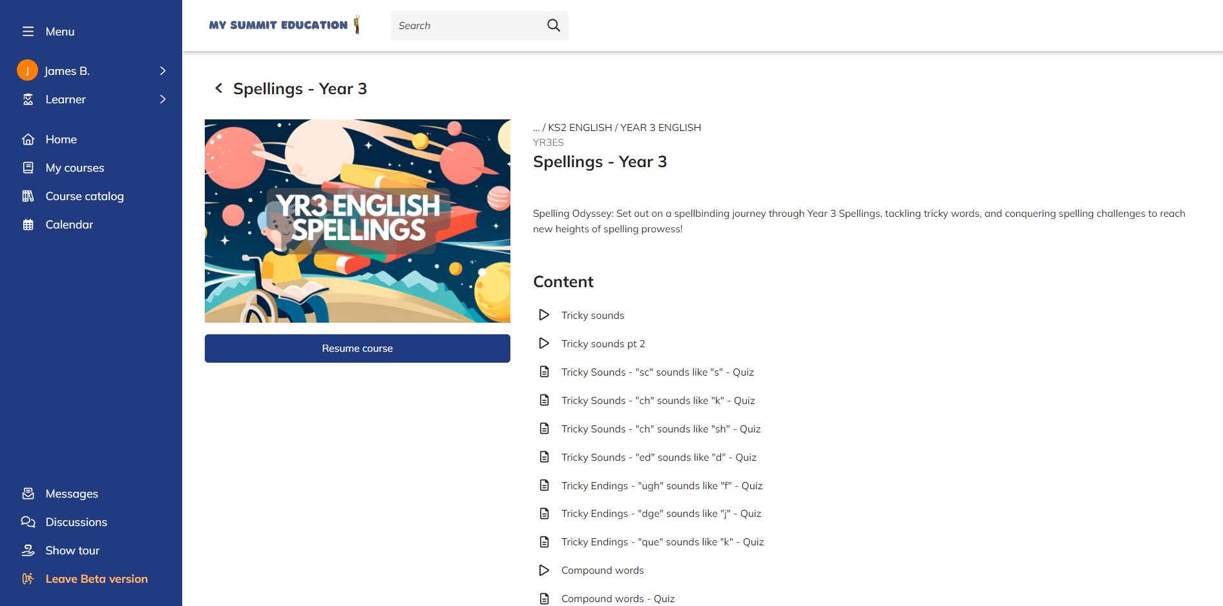Screen dimensions: 1223x606
Task: Open Tricky Endings "que" sounds like "k" Quiz
Action: click(663, 542)
